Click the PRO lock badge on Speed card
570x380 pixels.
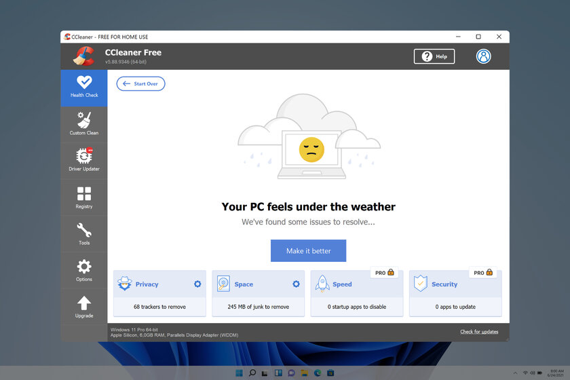(385, 272)
